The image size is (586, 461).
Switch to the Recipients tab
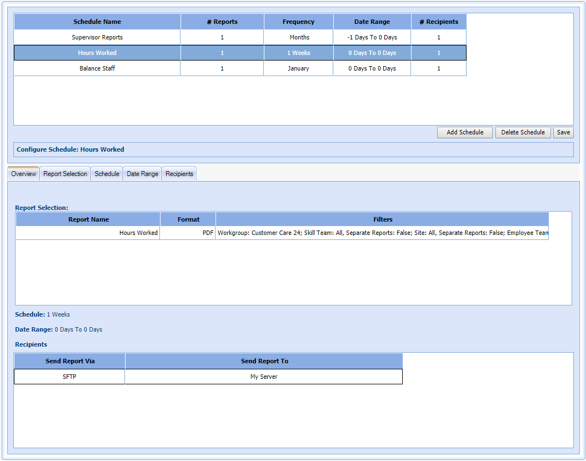pos(179,174)
